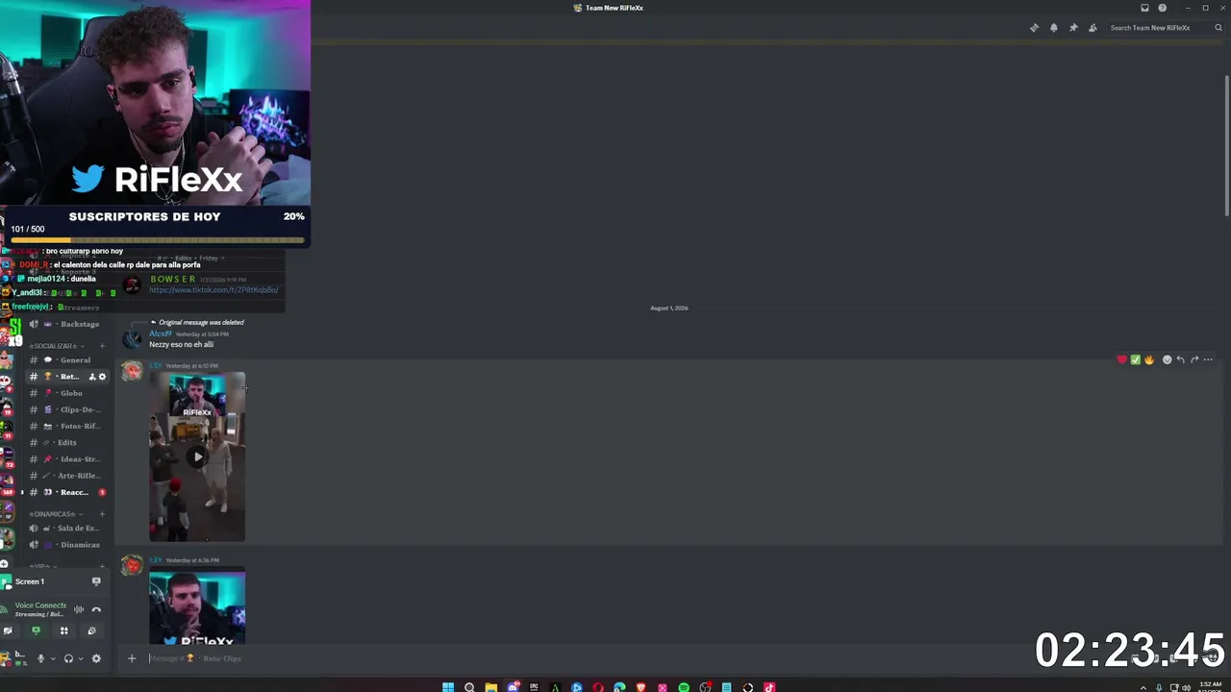
Task: Open the General channel
Action: tap(69, 360)
